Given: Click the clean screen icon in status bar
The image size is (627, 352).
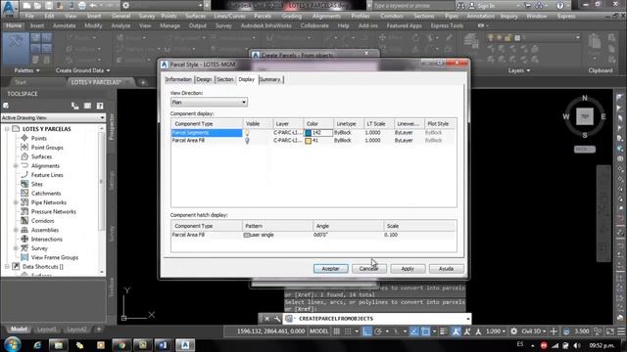Looking at the screenshot, I should pyautogui.click(x=609, y=331).
